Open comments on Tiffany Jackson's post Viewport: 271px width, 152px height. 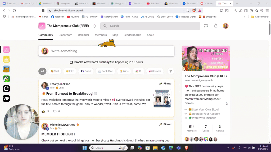pos(55,111)
